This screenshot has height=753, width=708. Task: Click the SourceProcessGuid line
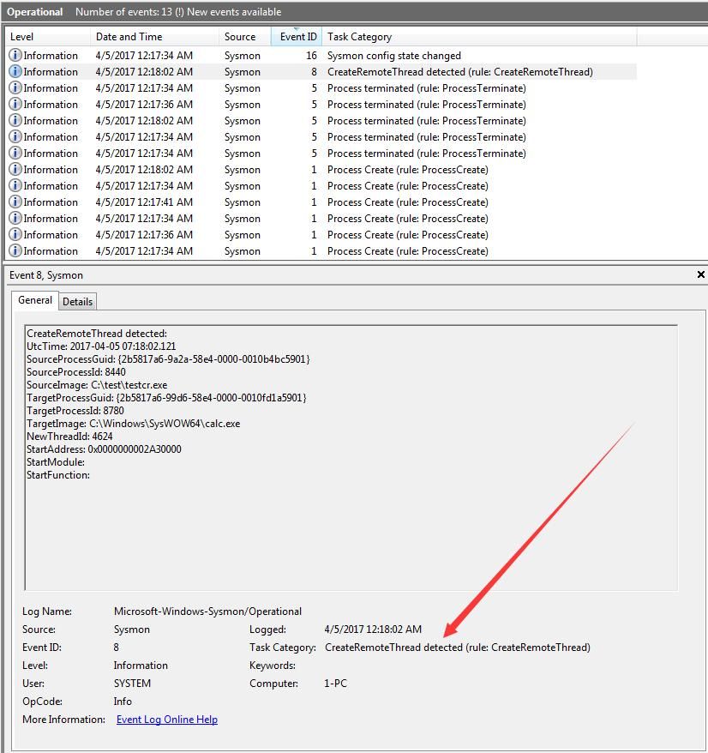coord(168,359)
